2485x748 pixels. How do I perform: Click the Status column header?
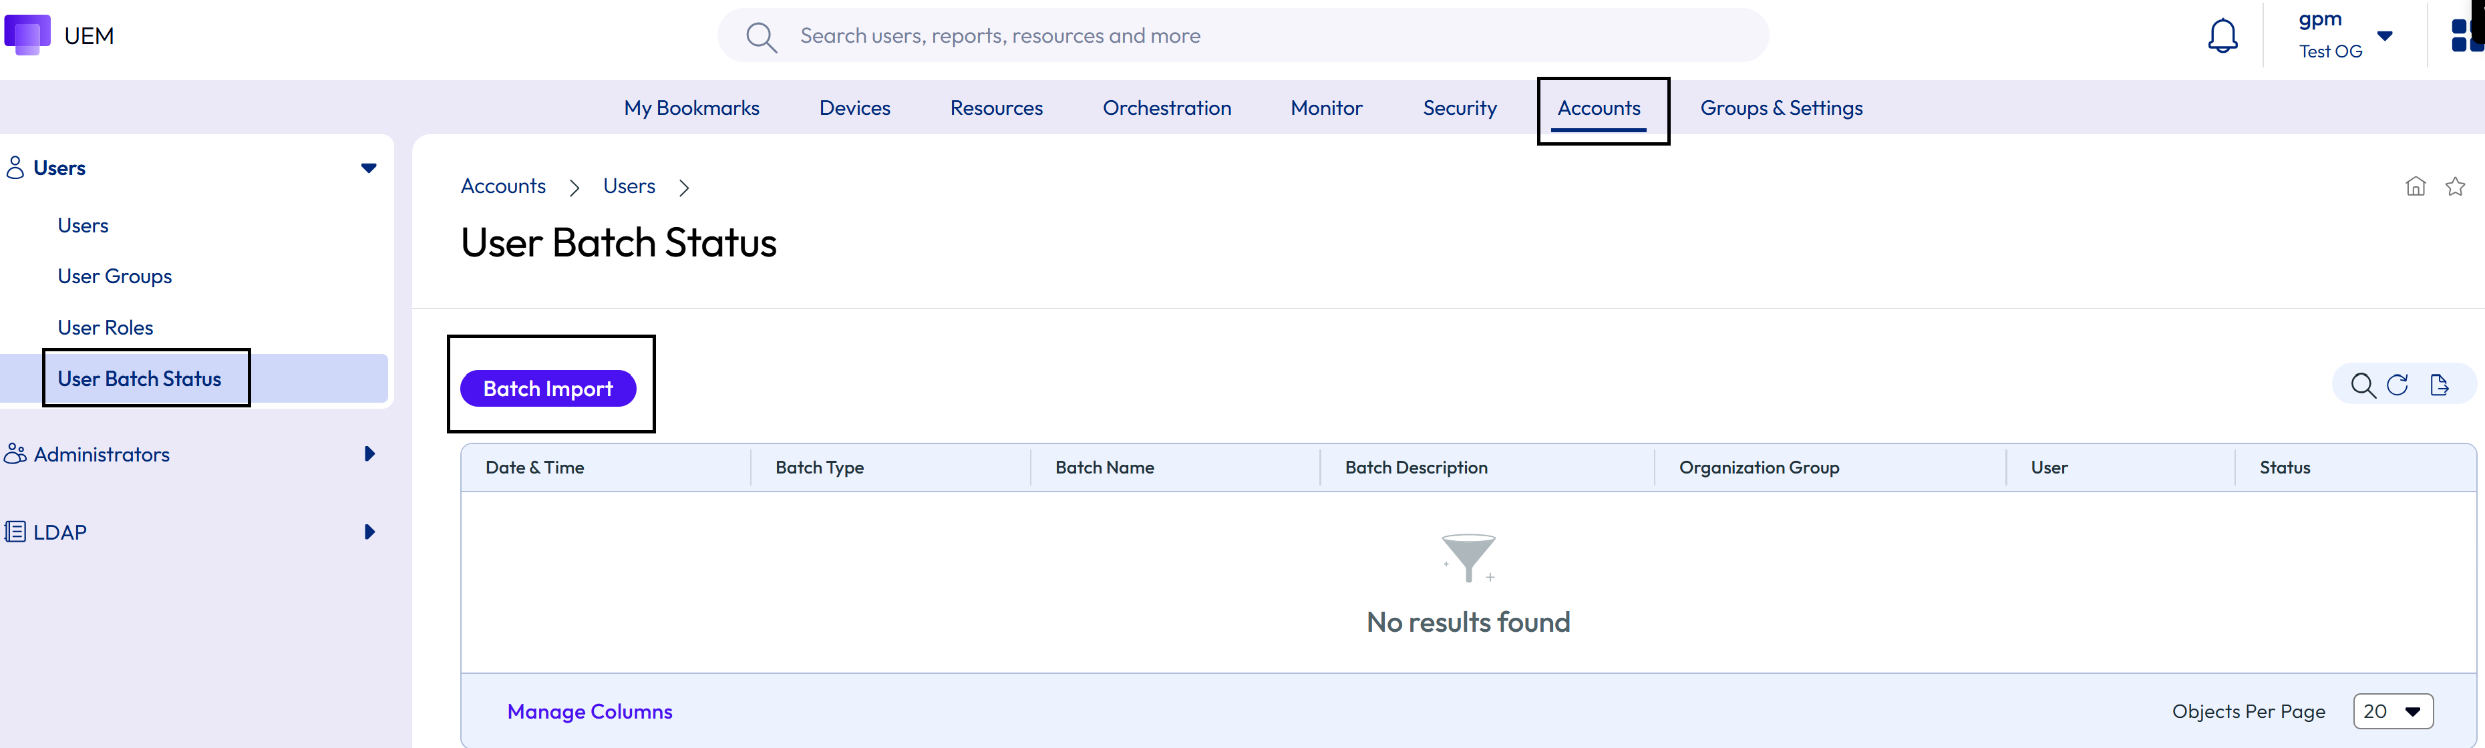[x=2285, y=467]
